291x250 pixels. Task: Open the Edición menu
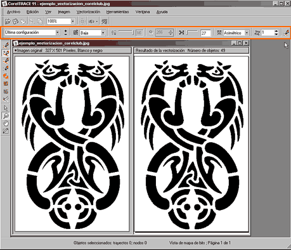[32, 12]
